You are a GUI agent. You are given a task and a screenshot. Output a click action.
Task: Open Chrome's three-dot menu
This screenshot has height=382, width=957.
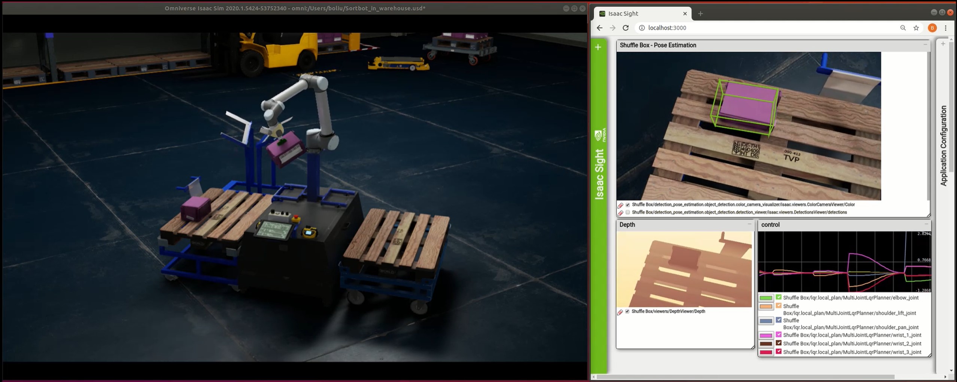[945, 28]
